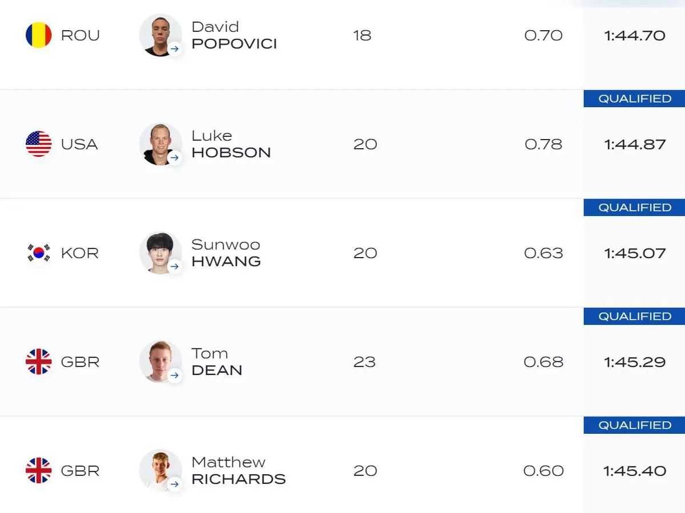Click Tom Dean's time 1:45.29
This screenshot has height=513, width=685.
coord(635,362)
